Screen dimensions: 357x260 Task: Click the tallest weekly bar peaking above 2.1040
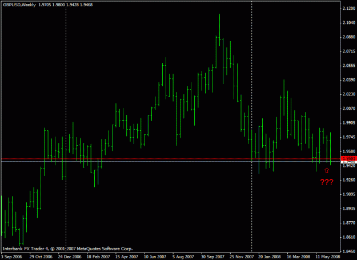219,30
